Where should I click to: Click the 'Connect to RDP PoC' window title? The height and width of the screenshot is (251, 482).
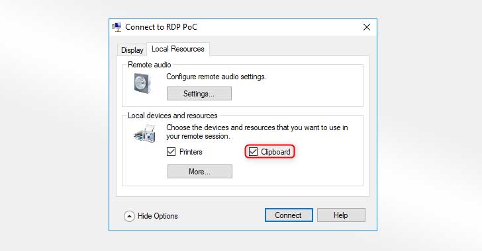(161, 27)
